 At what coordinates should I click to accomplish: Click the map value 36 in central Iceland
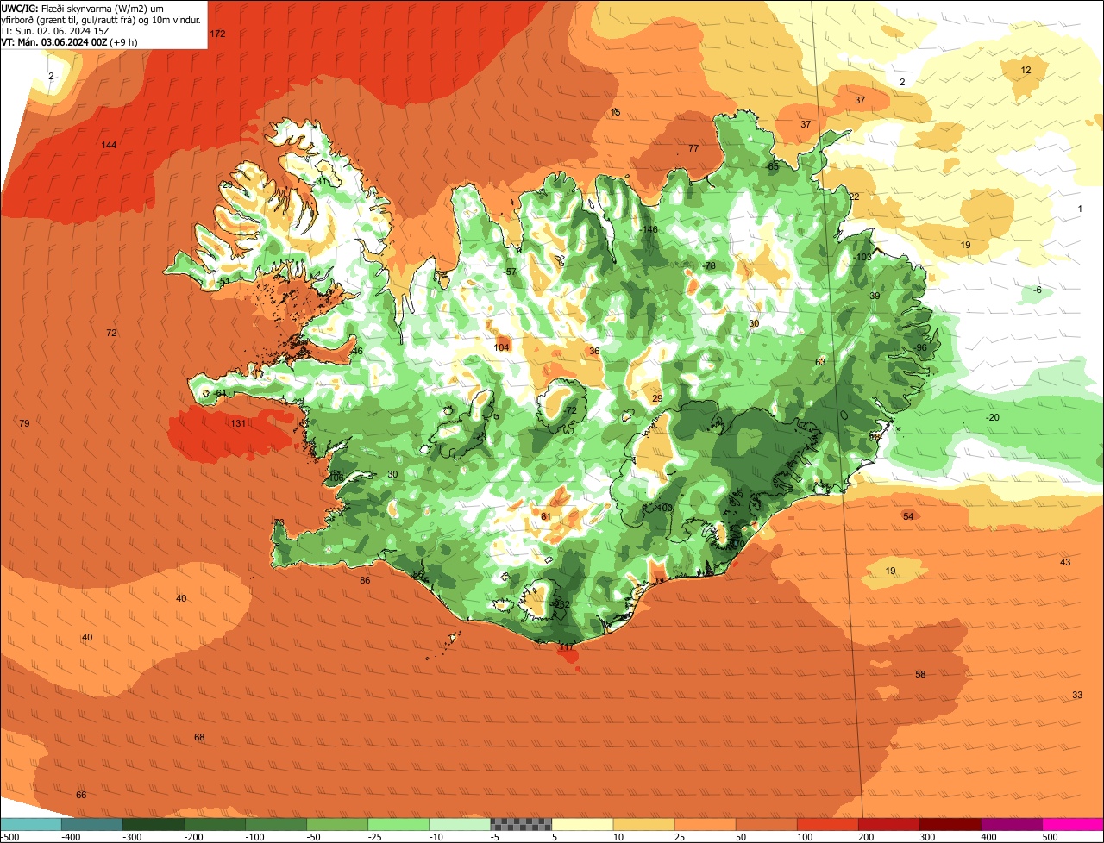click(x=593, y=351)
